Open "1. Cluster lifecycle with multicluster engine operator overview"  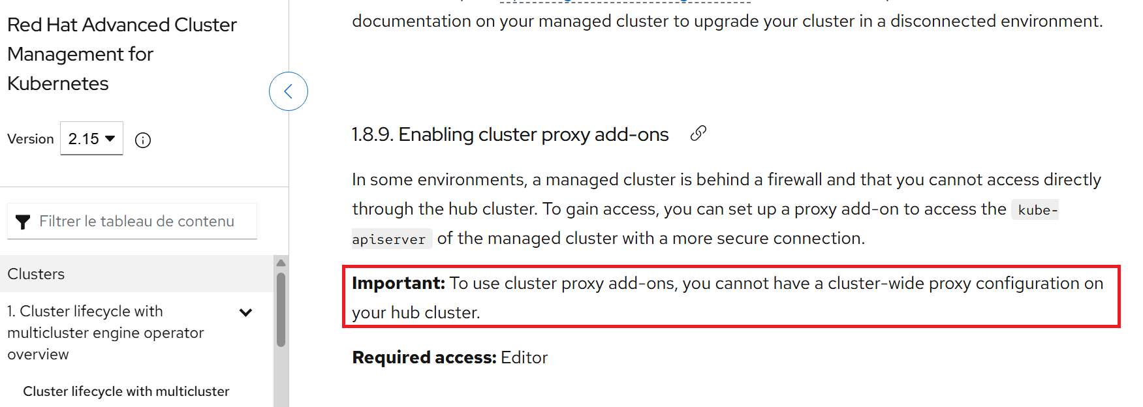(x=105, y=333)
